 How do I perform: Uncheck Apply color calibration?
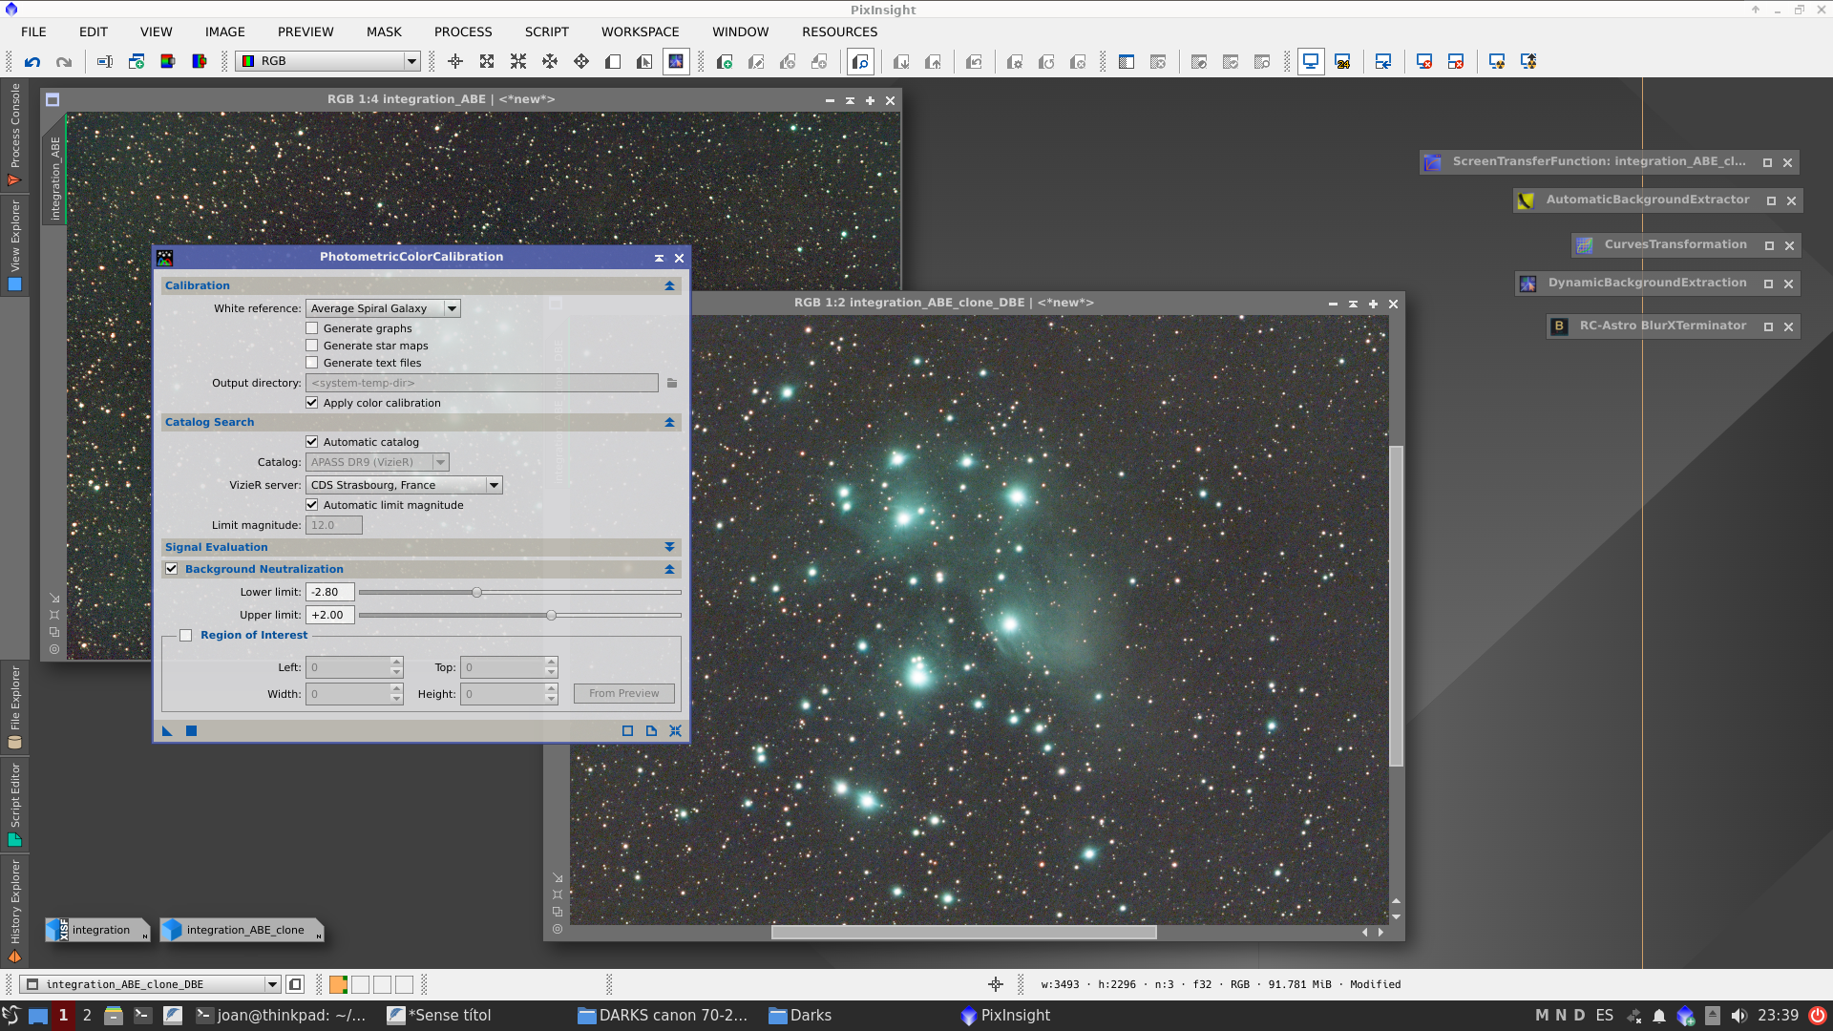(x=311, y=402)
